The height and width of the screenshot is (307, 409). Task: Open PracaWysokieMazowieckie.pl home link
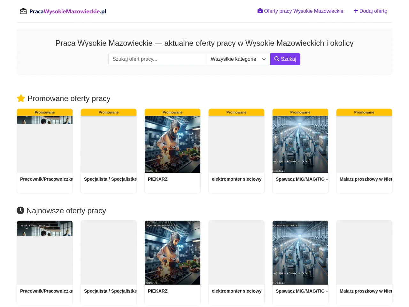click(63, 12)
